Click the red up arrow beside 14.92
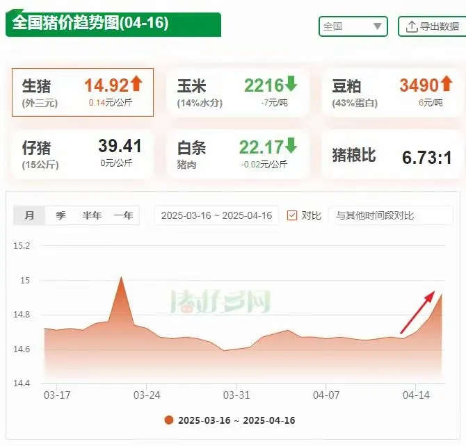466x446 pixels. coord(136,83)
